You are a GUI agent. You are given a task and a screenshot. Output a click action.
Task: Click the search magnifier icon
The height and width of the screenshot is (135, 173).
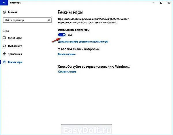point(49,20)
